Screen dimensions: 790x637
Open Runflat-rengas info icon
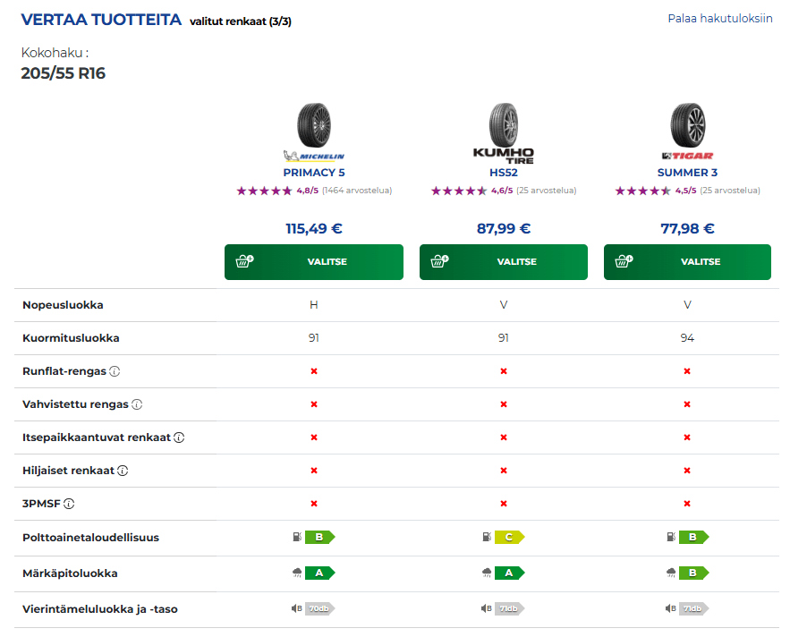pos(115,371)
